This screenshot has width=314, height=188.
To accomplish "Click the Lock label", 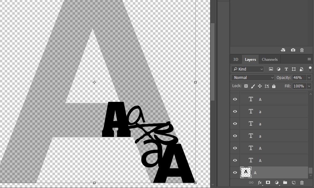I will click(237, 86).
